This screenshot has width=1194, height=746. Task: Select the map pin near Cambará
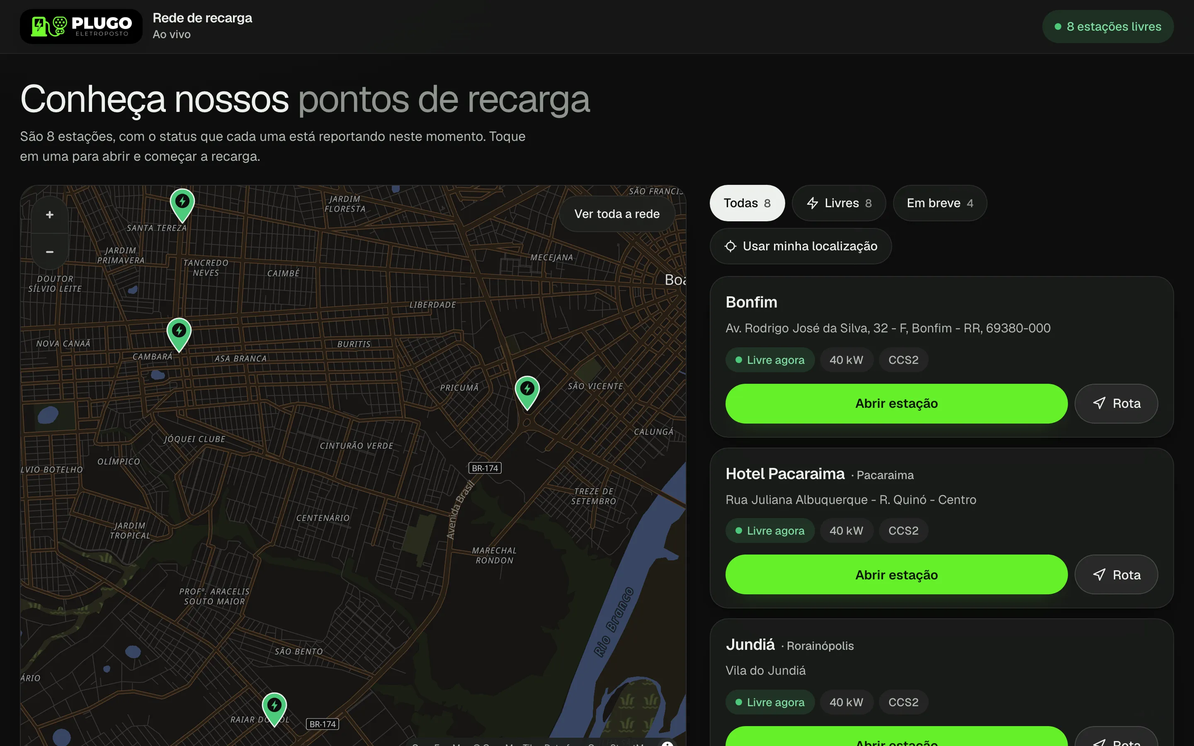[179, 335]
